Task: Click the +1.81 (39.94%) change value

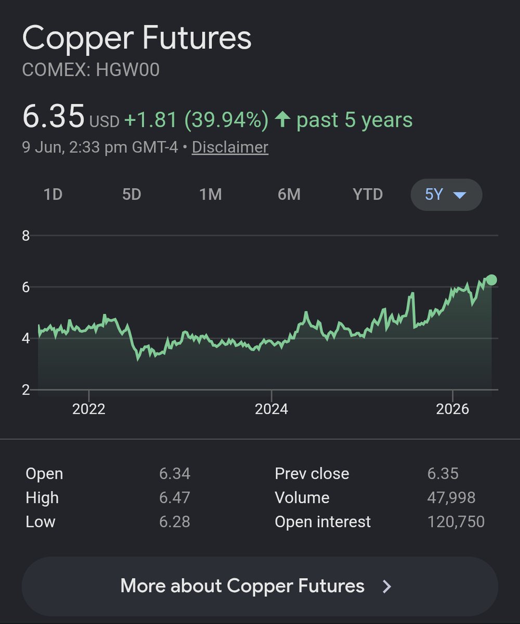Action: click(197, 120)
